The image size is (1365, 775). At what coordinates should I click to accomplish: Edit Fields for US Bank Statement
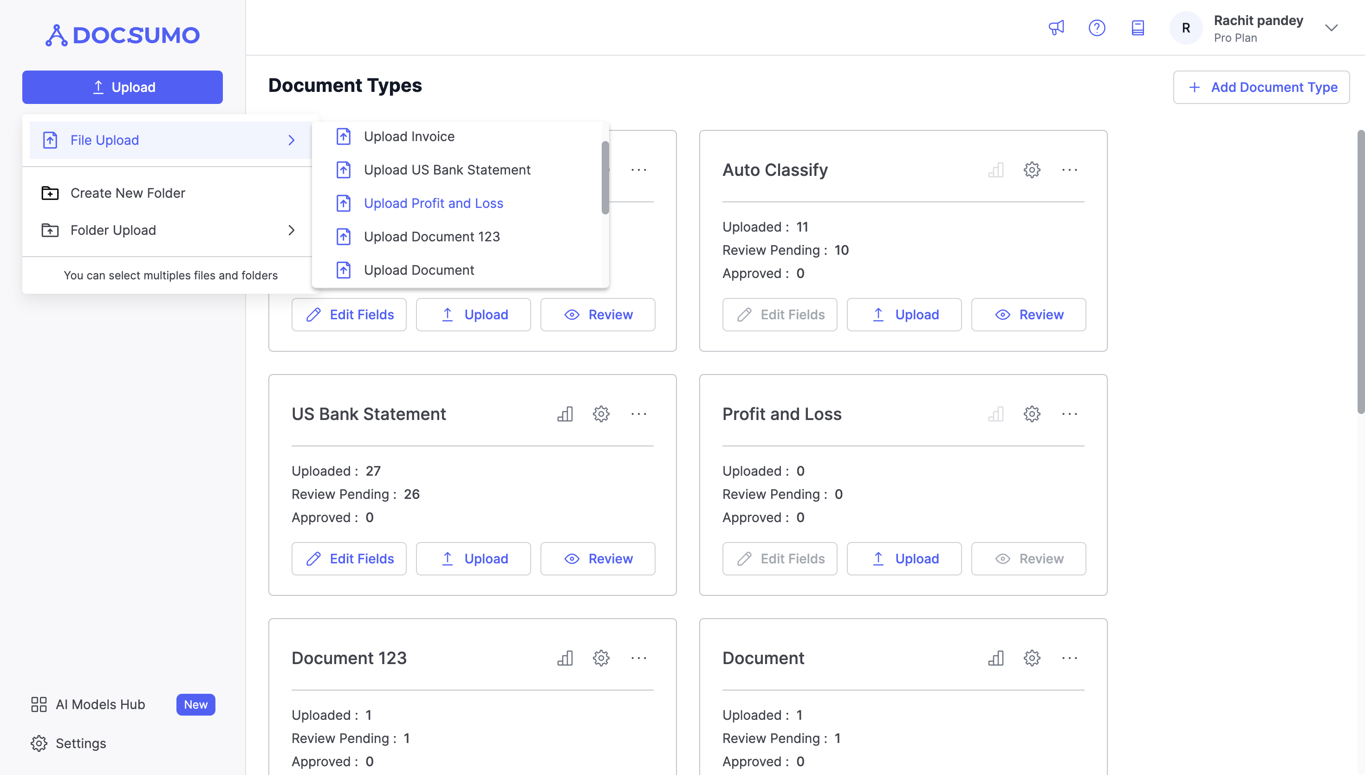tap(349, 559)
